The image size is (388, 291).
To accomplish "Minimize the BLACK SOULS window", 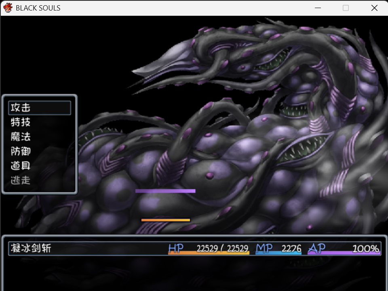I will [318, 8].
